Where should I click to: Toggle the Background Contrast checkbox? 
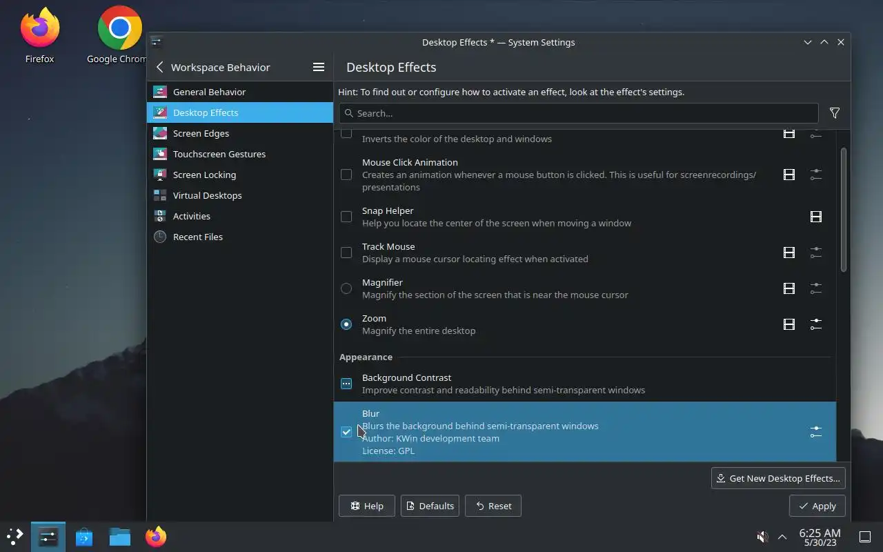point(346,384)
